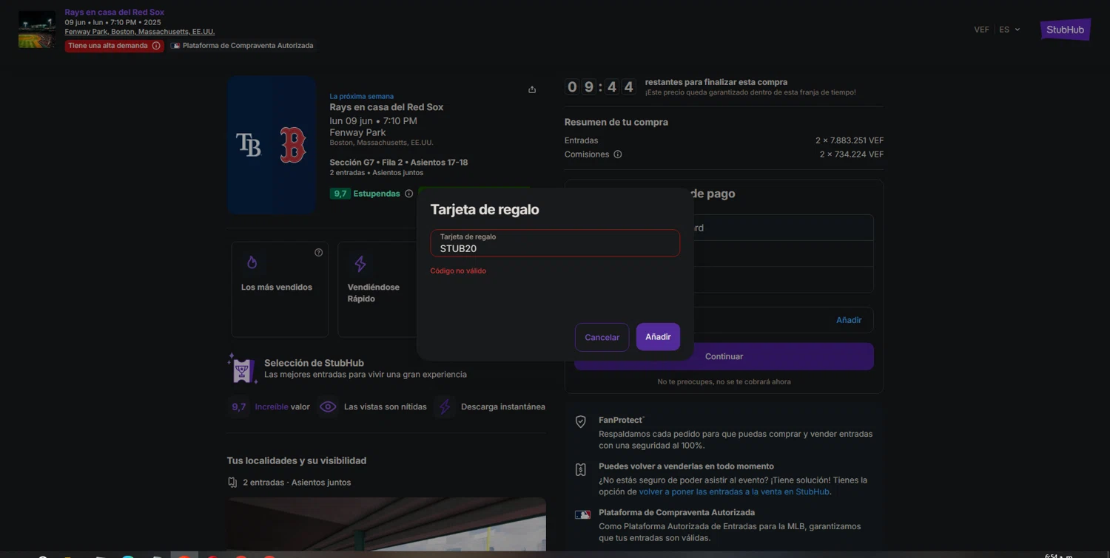Image resolution: width=1110 pixels, height=558 pixels.
Task: Click the blue Añadir link in payment panel
Action: click(849, 320)
